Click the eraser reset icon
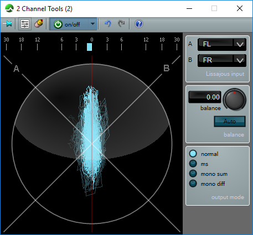This screenshot has height=235, width=253. coord(39,24)
